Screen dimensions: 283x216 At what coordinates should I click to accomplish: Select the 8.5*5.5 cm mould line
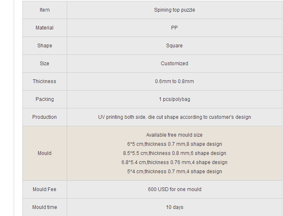(x=174, y=153)
